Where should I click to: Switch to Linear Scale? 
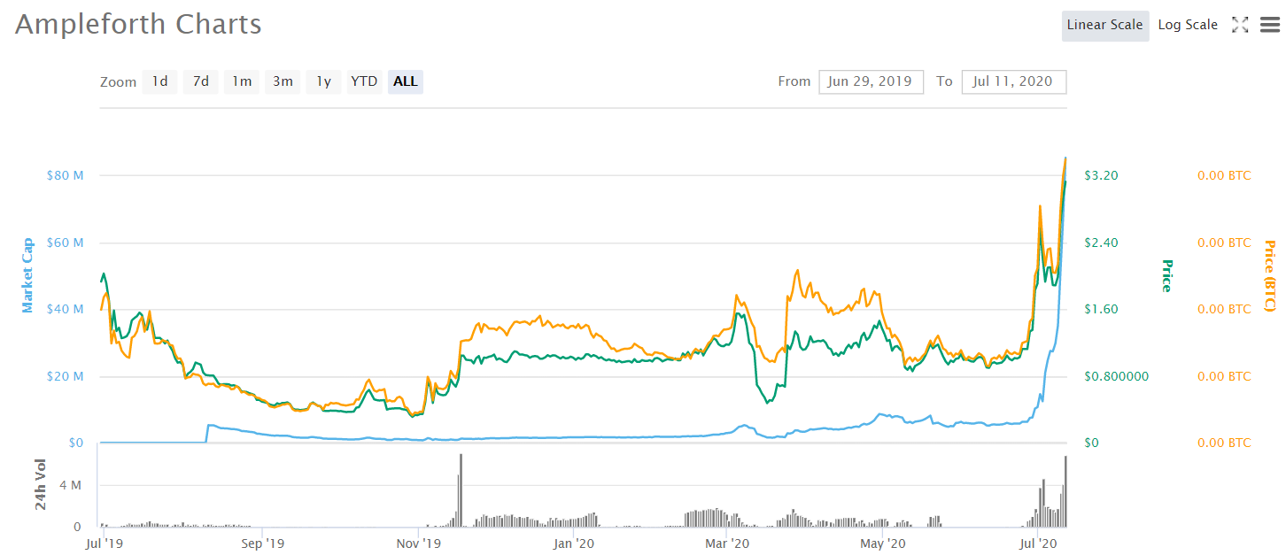[x=1104, y=25]
